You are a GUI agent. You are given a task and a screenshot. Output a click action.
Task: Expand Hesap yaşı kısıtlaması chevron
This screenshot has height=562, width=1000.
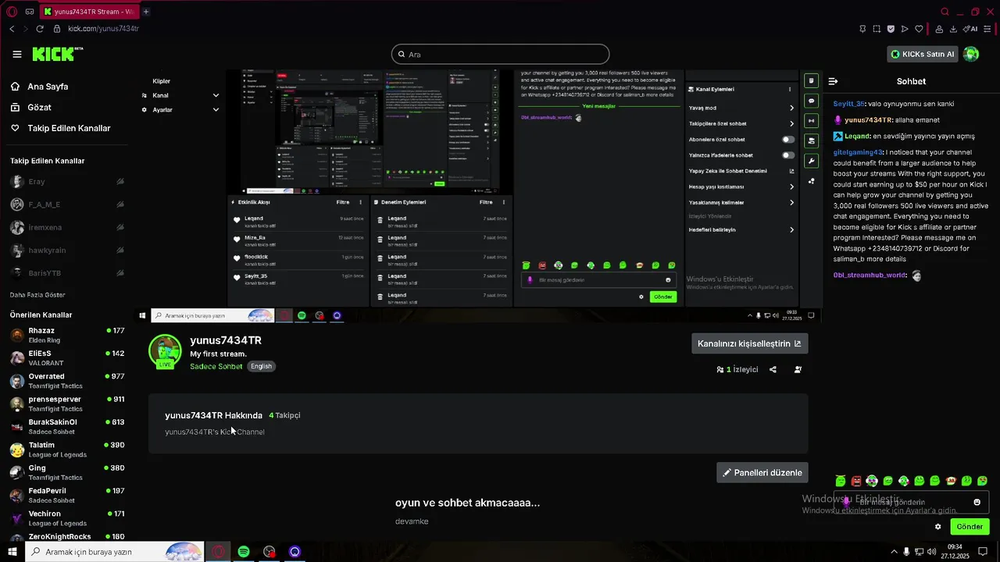[791, 187]
